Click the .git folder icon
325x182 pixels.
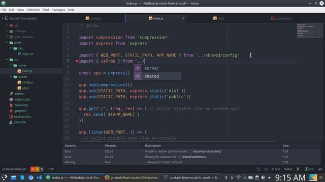11,25
